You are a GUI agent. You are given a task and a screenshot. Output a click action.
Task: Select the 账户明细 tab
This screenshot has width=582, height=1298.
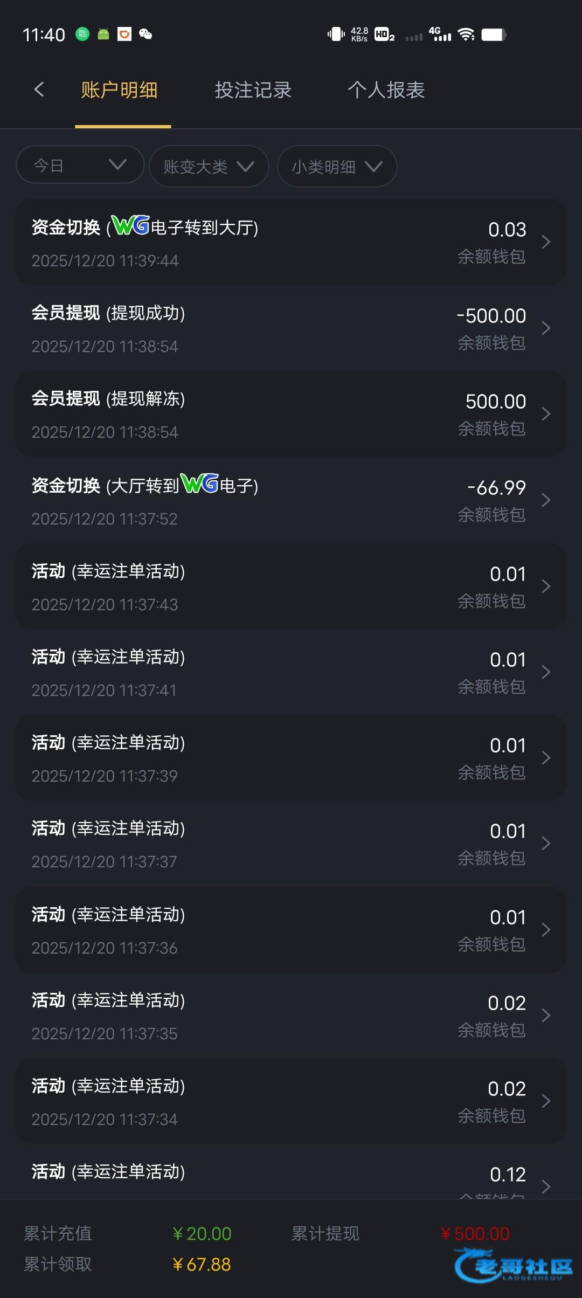click(x=119, y=90)
